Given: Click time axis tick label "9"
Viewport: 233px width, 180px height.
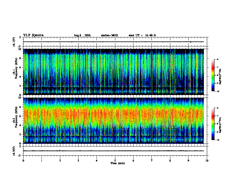Looking at the screenshot, I should [x=188, y=161].
